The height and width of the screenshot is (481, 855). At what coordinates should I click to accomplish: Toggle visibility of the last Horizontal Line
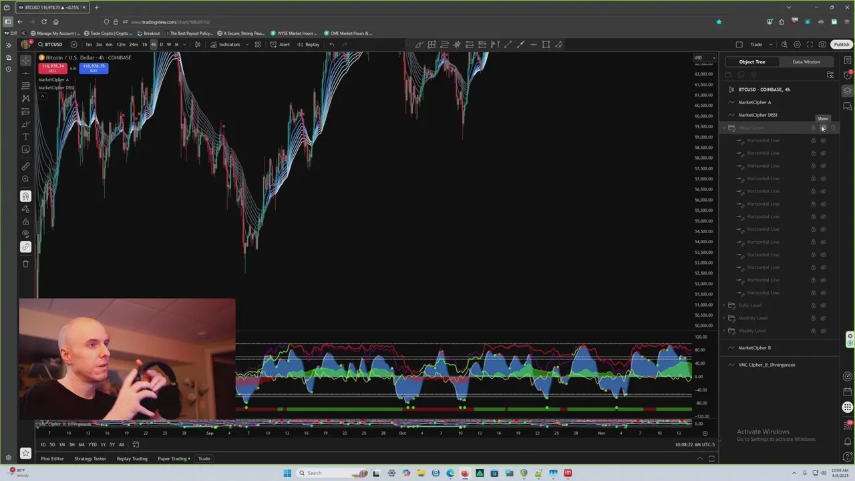point(823,293)
